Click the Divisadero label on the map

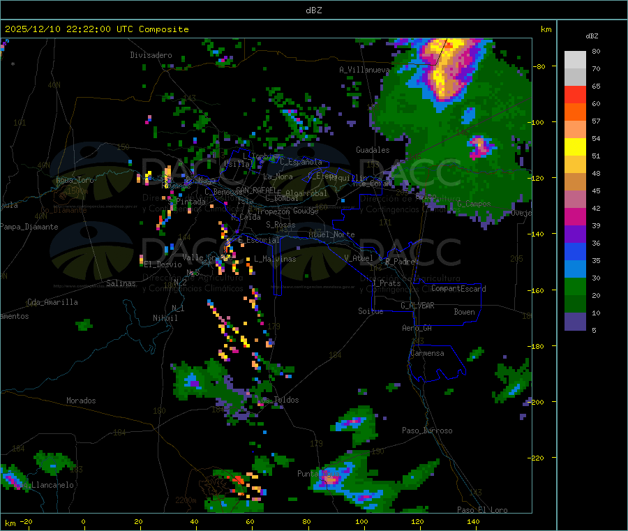151,55
